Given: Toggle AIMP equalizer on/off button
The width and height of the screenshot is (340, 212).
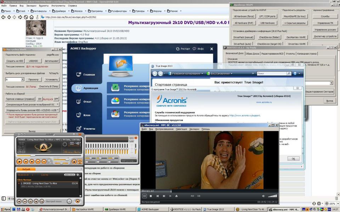Looking at the screenshot, I should [131, 138].
